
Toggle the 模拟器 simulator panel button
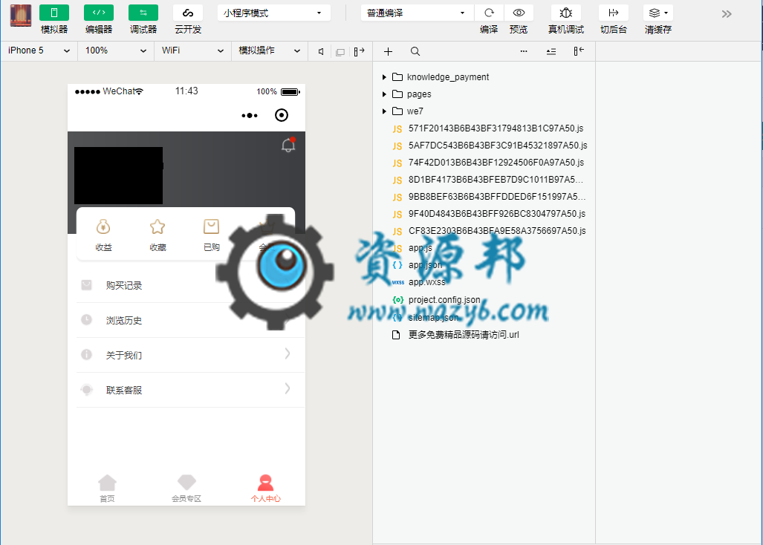coord(54,13)
